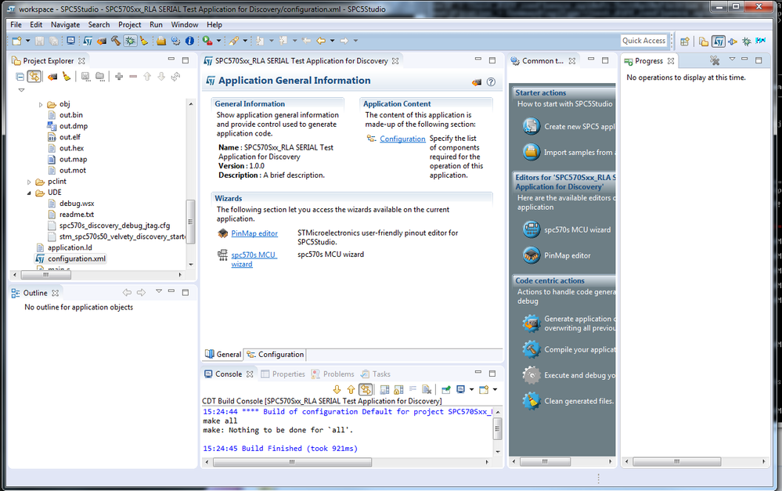Open the Project menu
The height and width of the screenshot is (491, 782).
tap(130, 24)
